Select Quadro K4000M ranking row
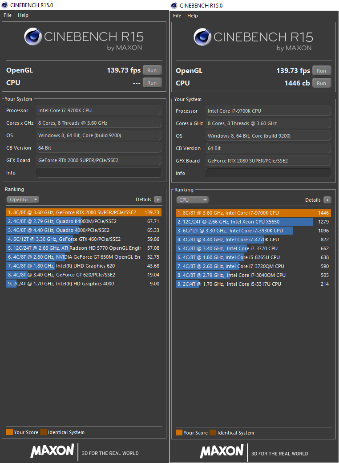This screenshot has height=463, width=339. pos(84,221)
